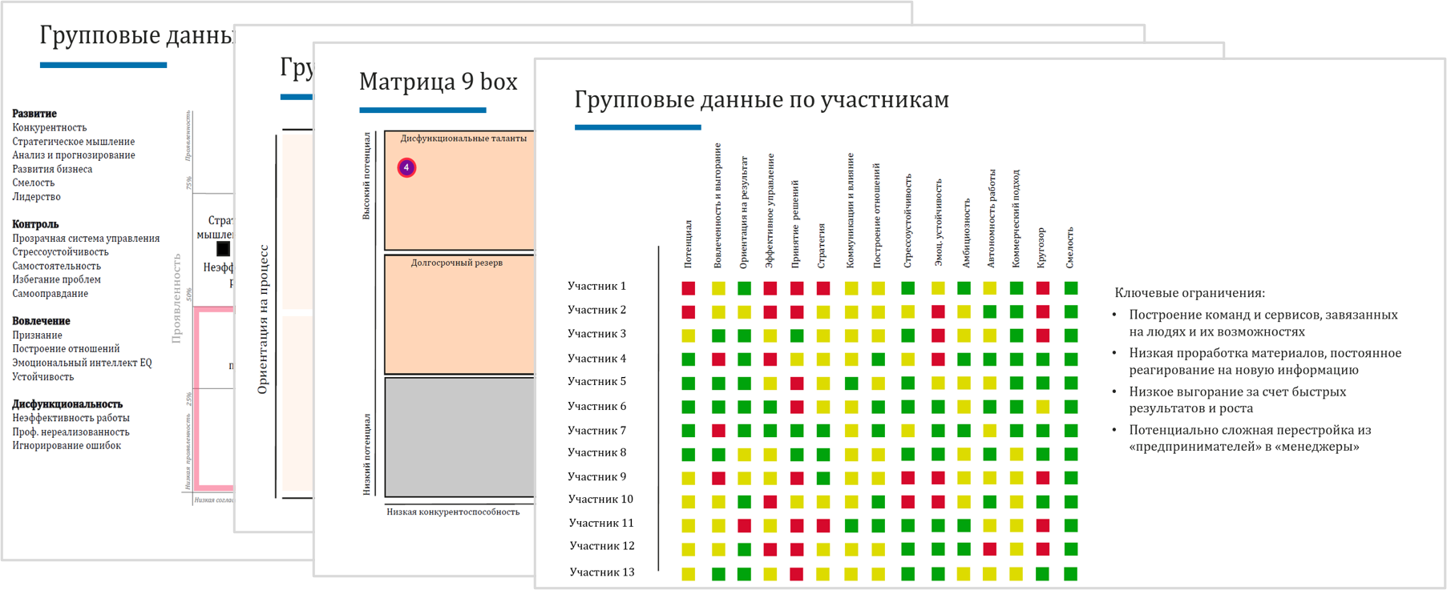This screenshot has height=590, width=1447.
Task: Select the 'Дисфункциональные таланты' box label
Action: pos(463,138)
